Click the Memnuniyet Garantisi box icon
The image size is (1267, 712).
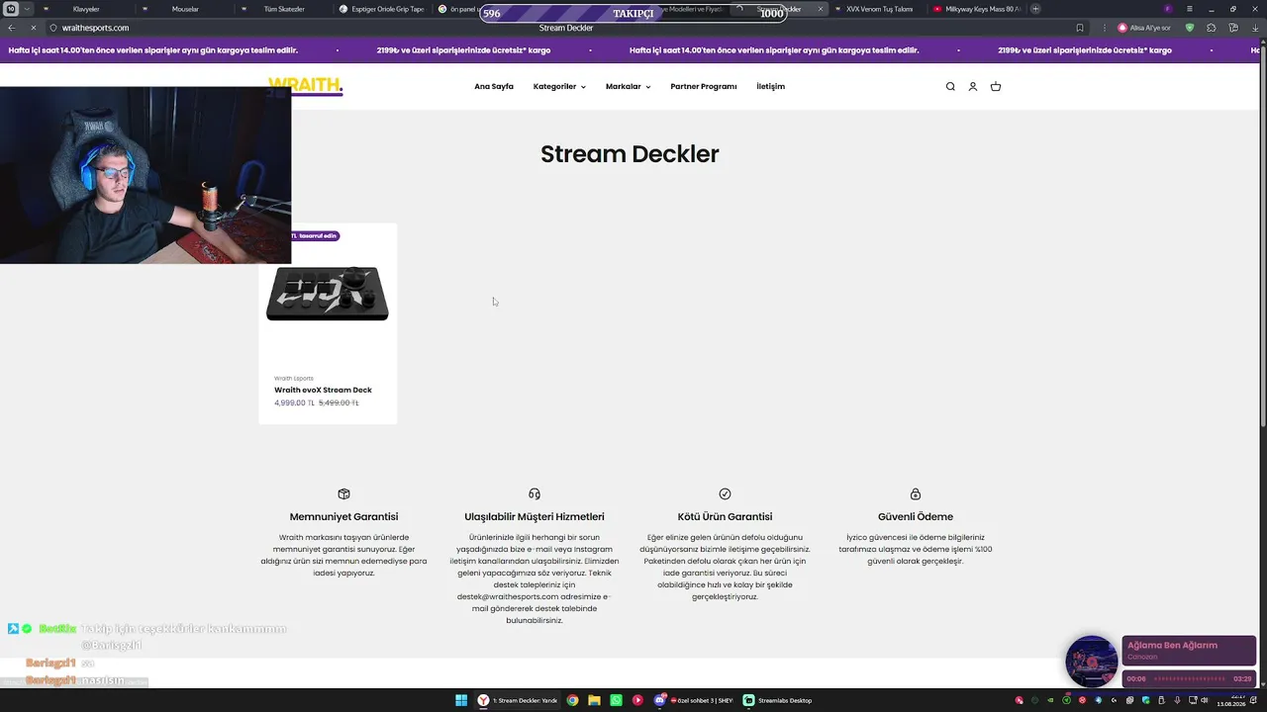click(x=343, y=493)
